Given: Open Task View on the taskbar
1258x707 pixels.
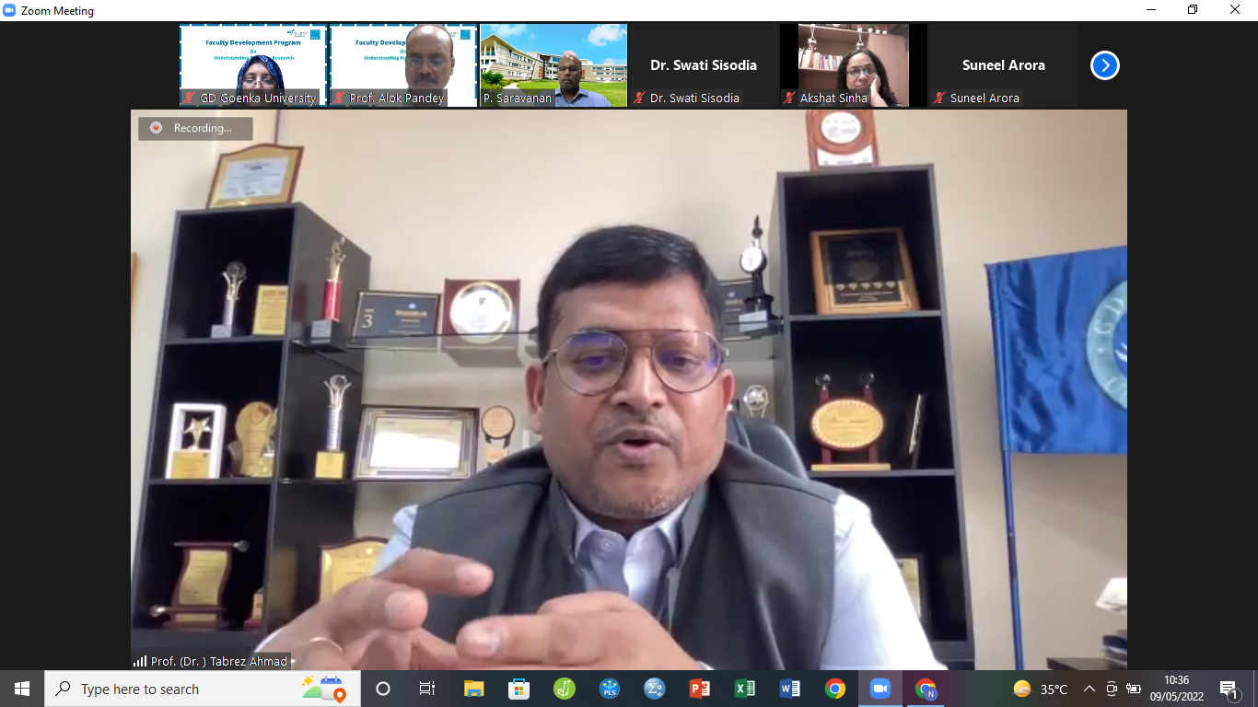Looking at the screenshot, I should tap(427, 689).
